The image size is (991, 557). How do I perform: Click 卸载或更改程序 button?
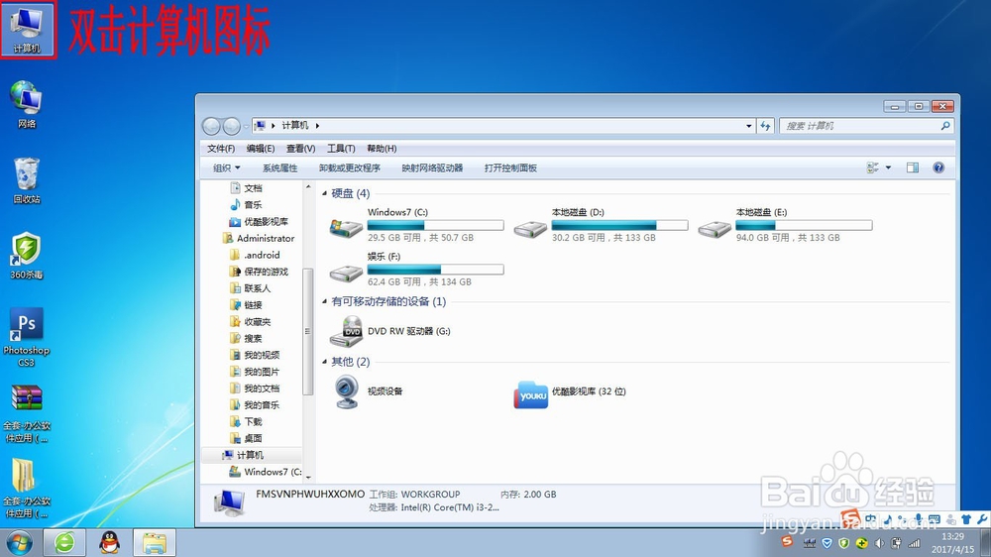pyautogui.click(x=350, y=167)
